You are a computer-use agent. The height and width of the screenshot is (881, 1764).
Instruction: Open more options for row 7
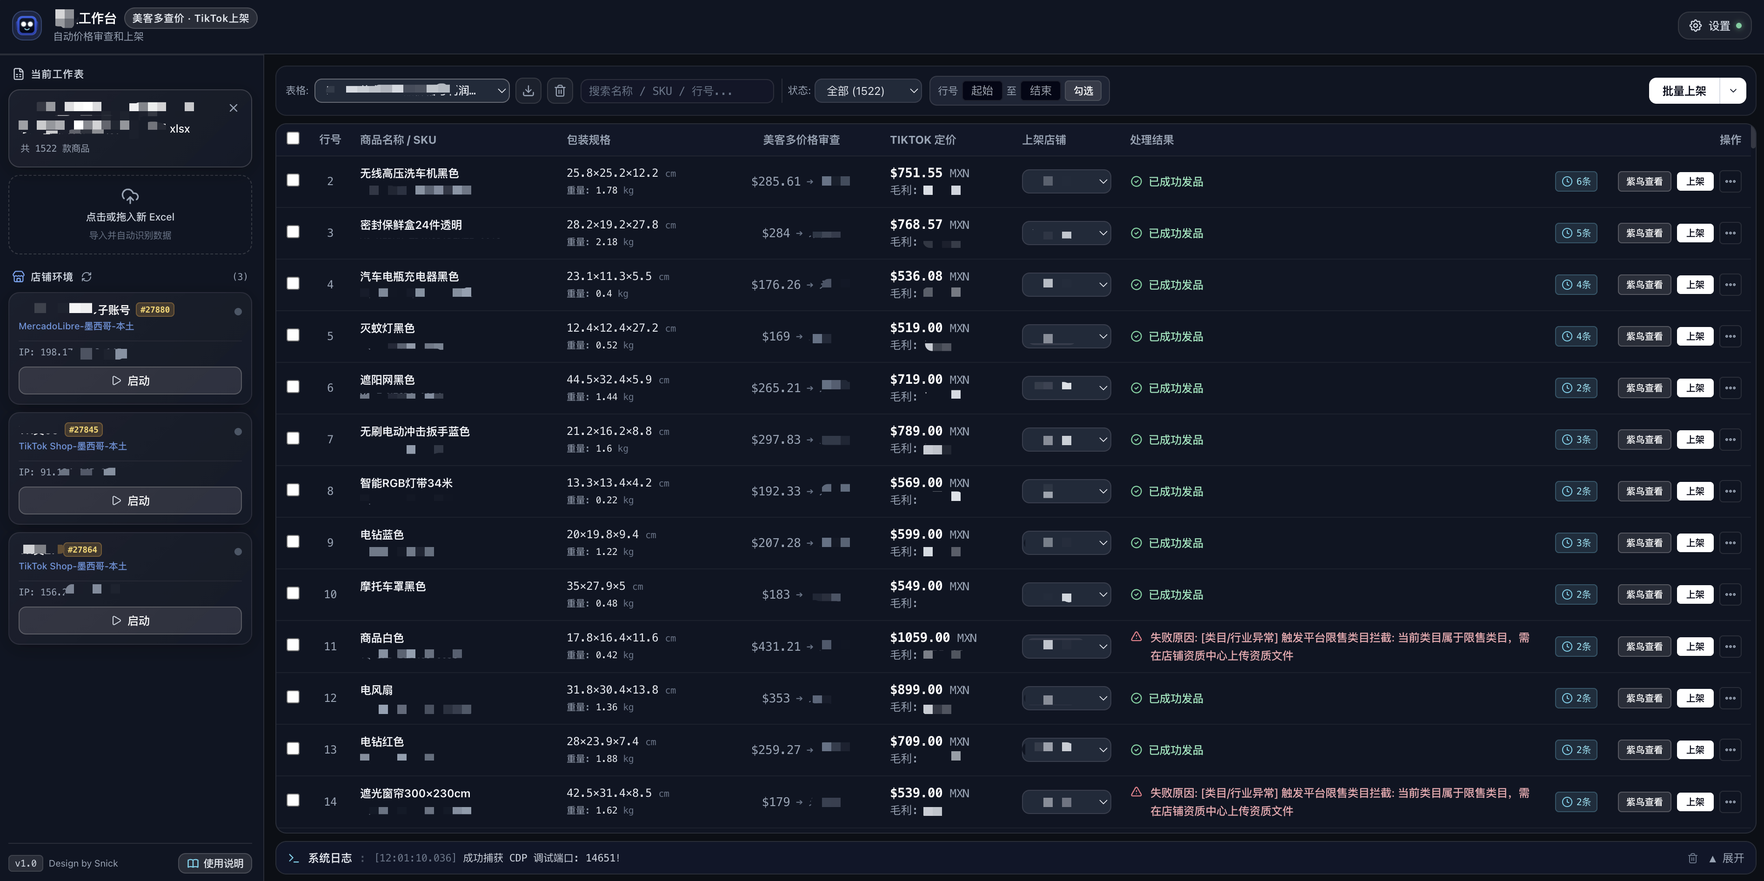(1731, 440)
